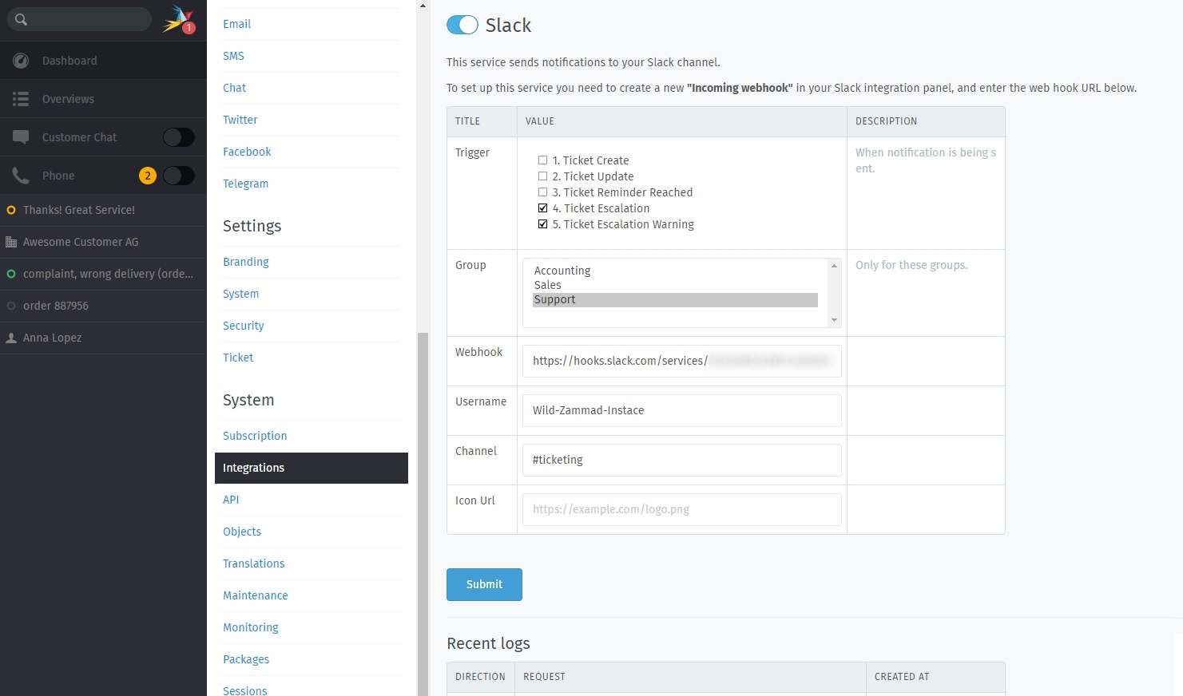The height and width of the screenshot is (696, 1183).
Task: Open the Integrations menu item
Action: point(312,468)
